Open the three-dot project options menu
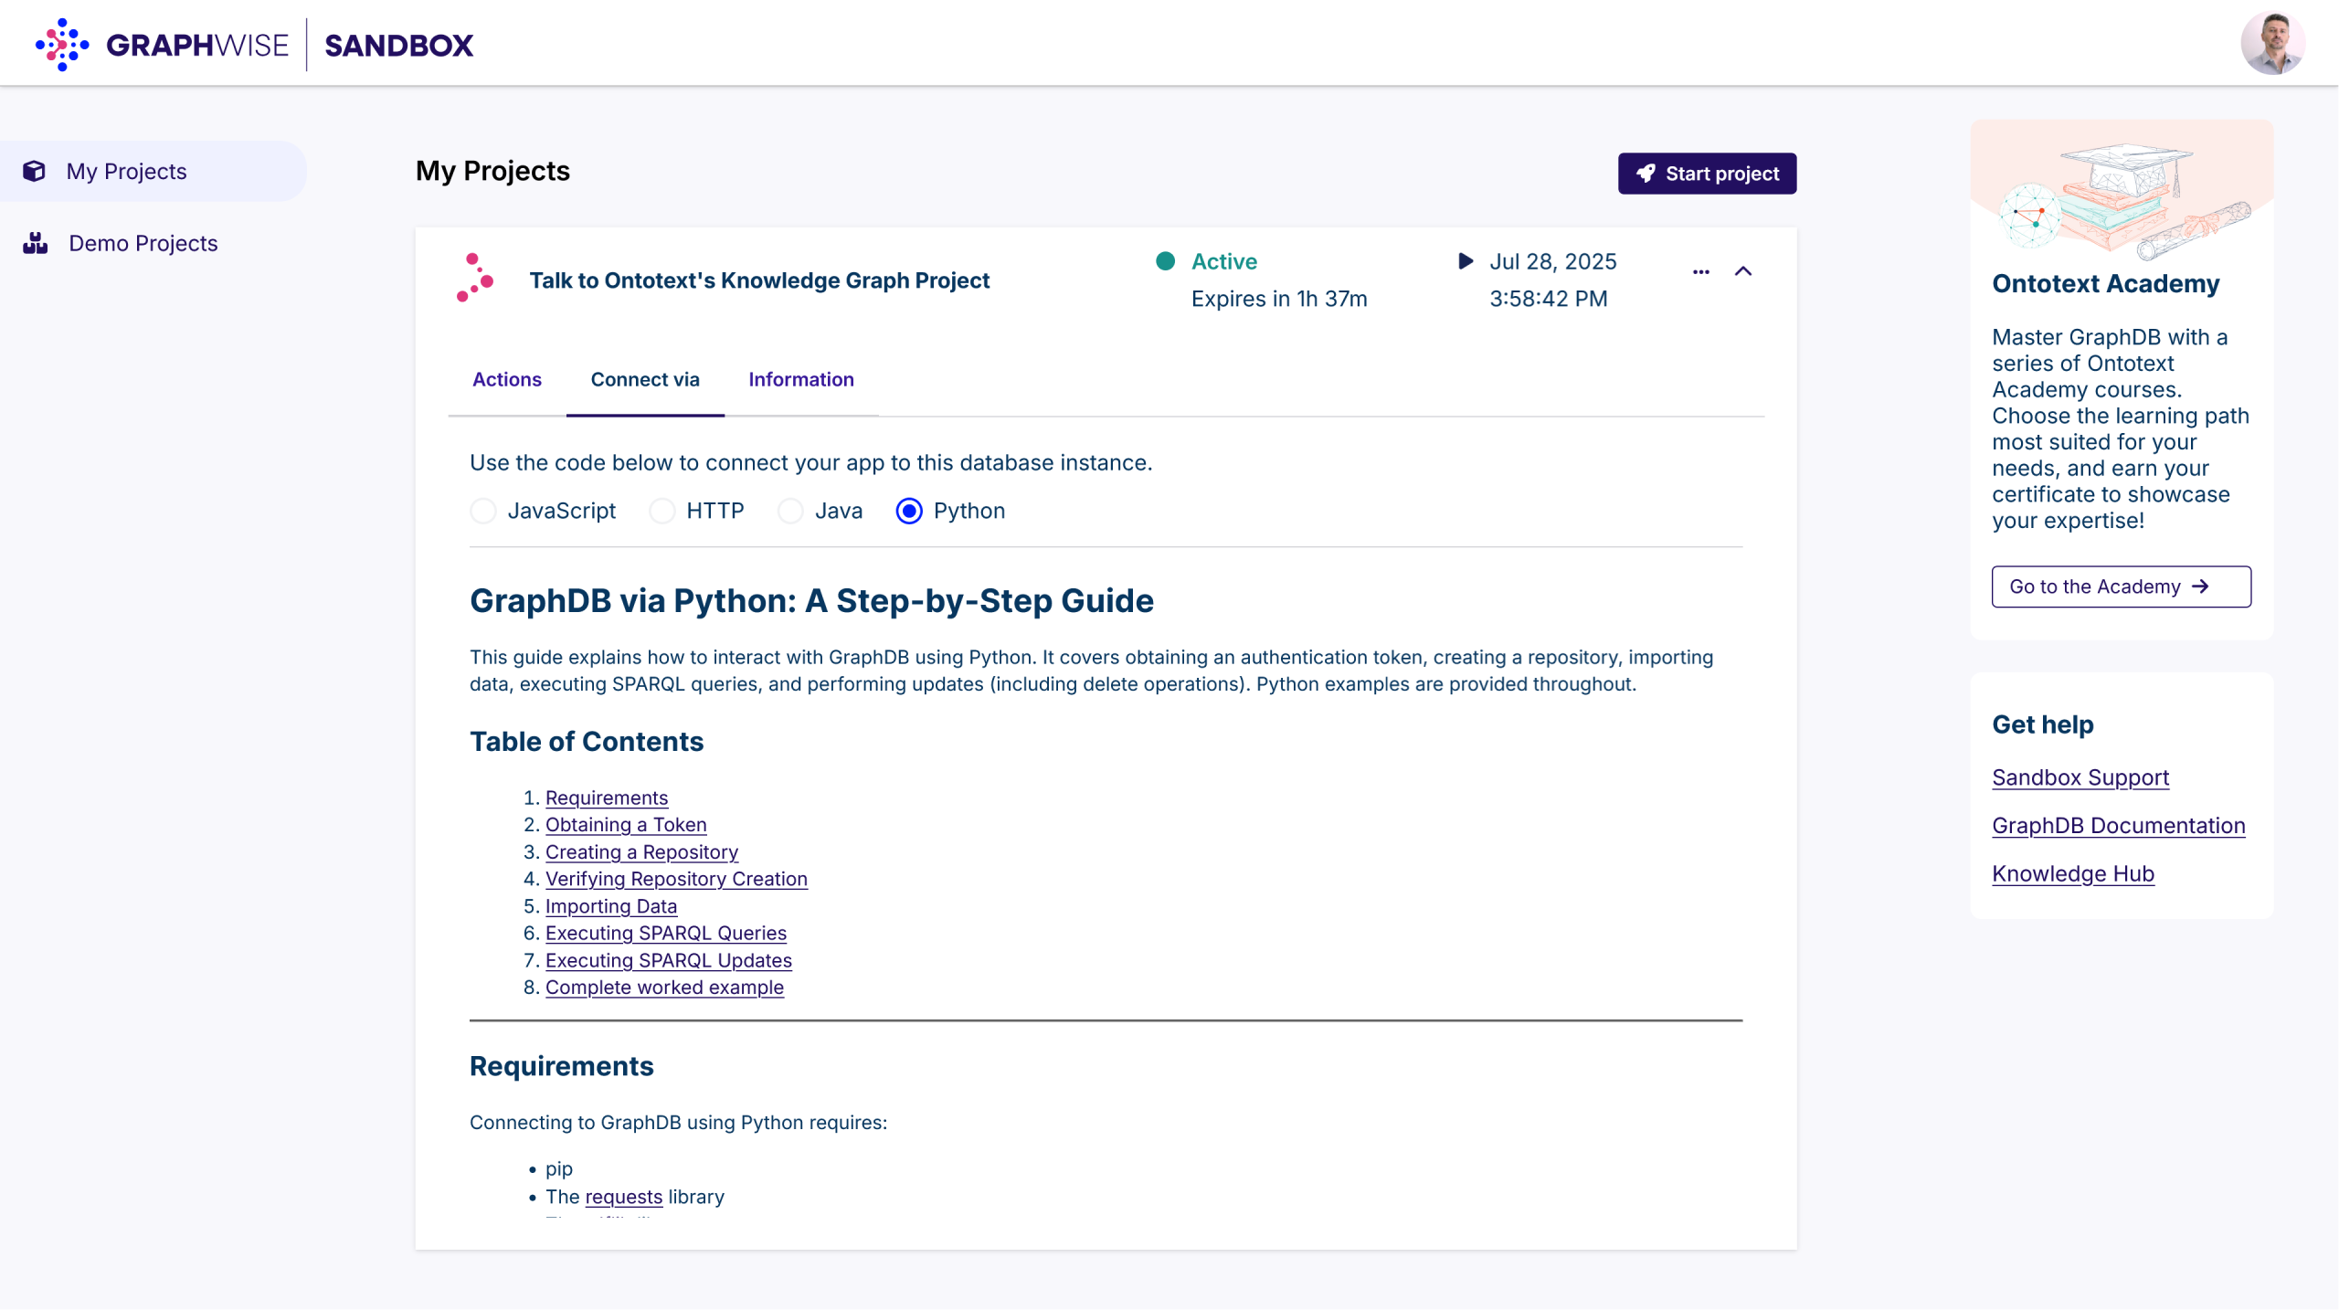The width and height of the screenshot is (2339, 1310). click(x=1700, y=271)
